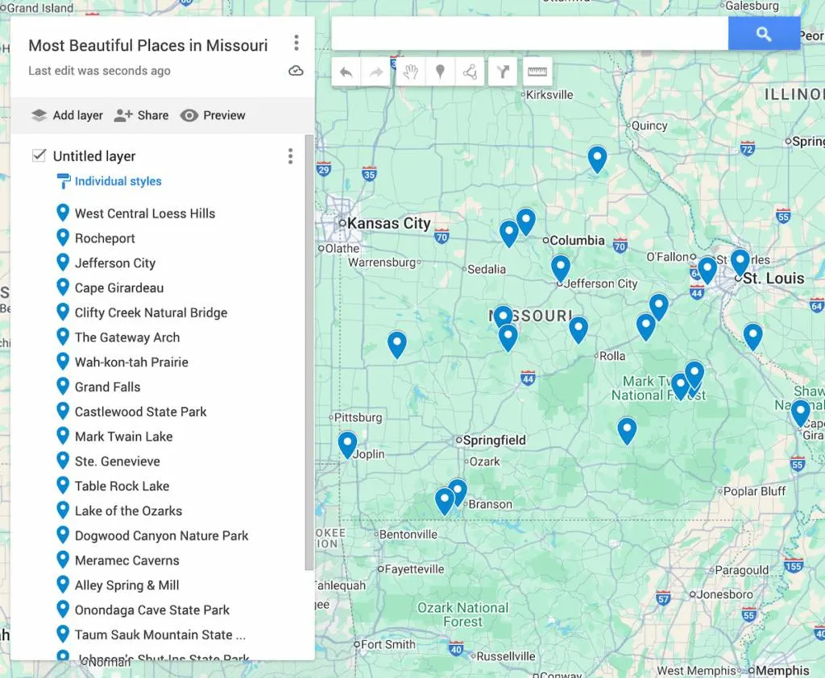Select Cape Girardeau in the places list
825x678 pixels.
point(119,287)
